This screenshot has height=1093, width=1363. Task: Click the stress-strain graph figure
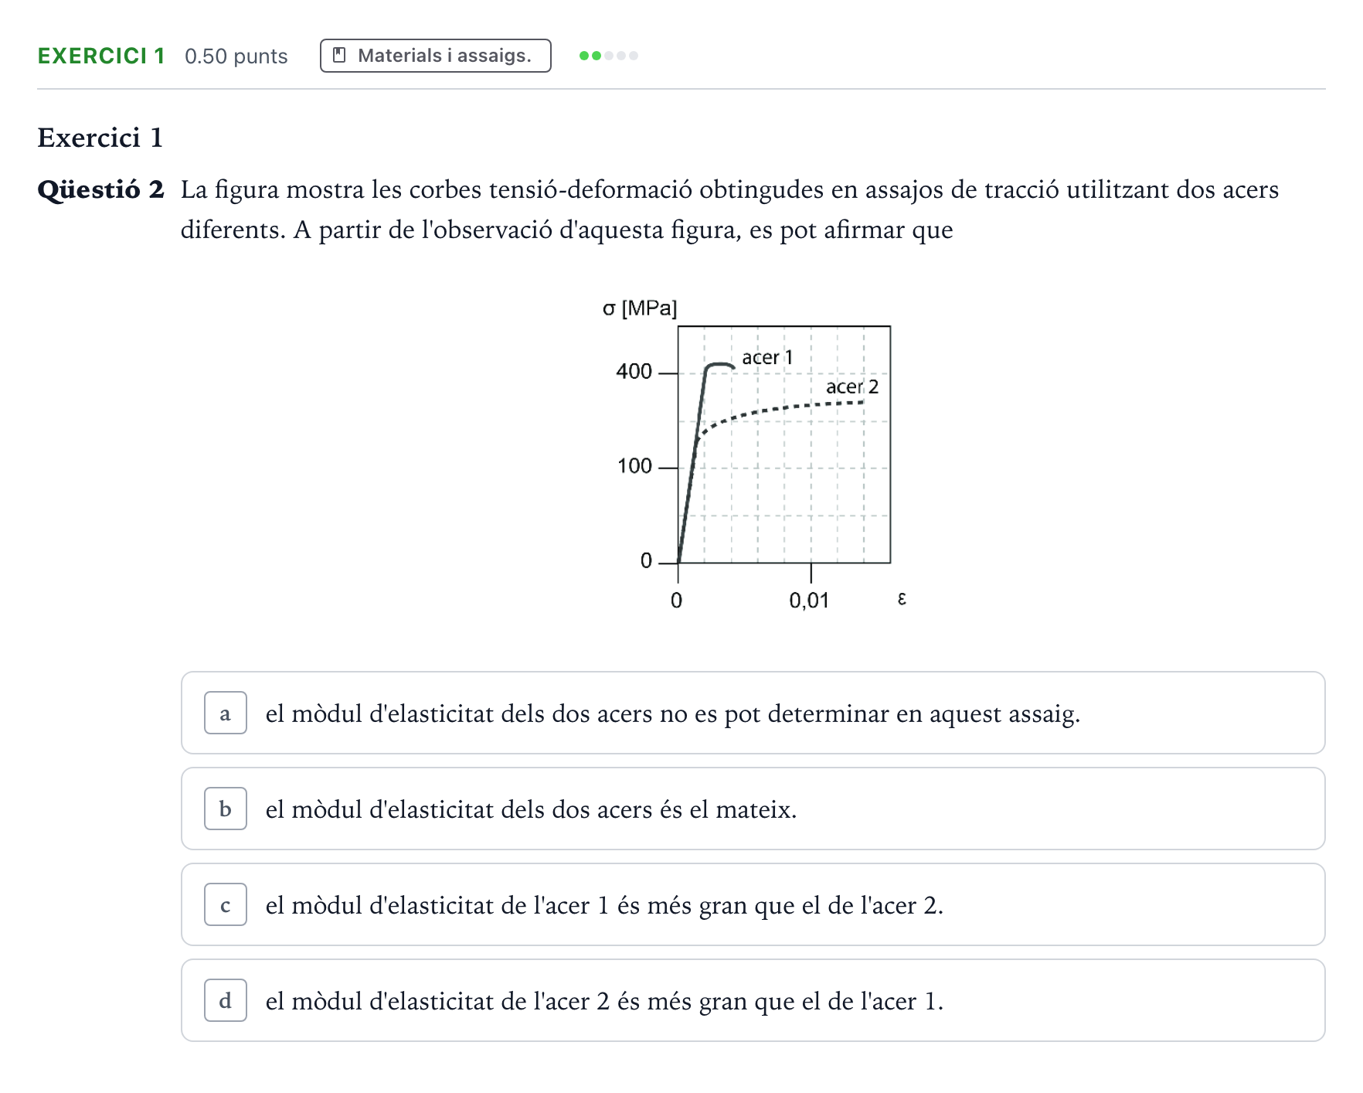point(753,455)
